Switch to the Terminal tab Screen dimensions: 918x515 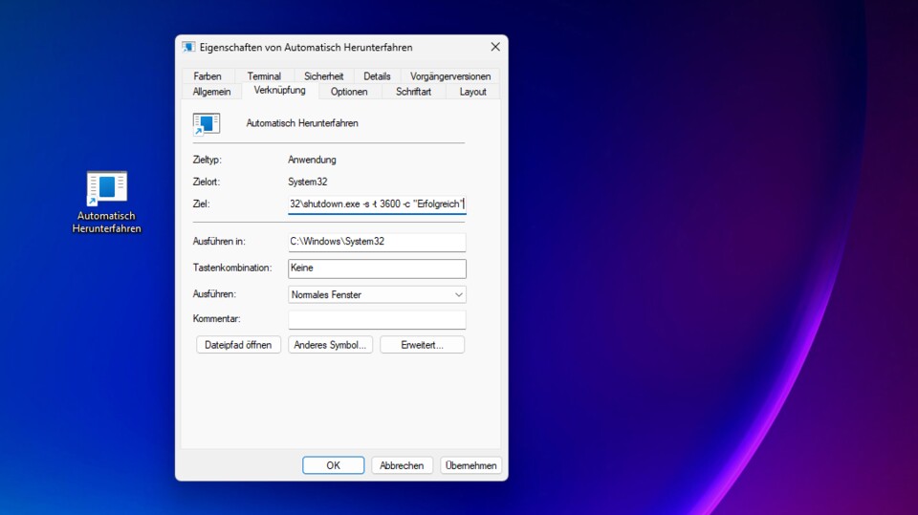click(264, 76)
